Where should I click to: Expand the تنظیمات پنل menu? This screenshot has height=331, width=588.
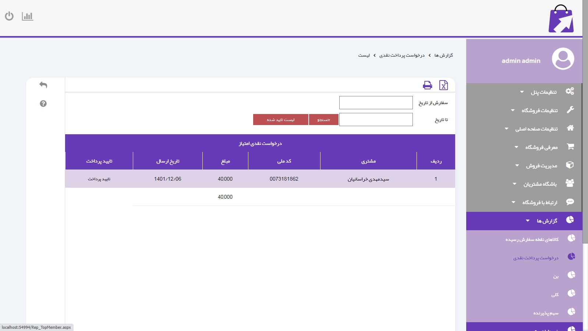point(543,92)
